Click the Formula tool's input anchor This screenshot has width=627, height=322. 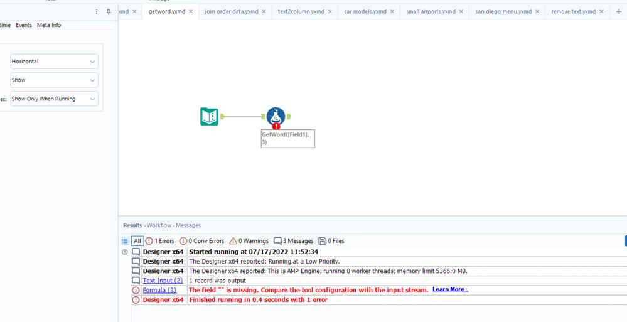[263, 116]
